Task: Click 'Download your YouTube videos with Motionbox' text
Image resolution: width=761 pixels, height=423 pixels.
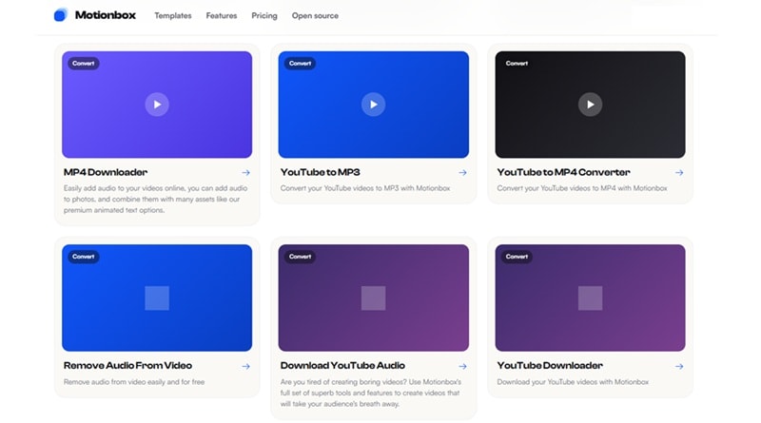Action: pyautogui.click(x=573, y=382)
